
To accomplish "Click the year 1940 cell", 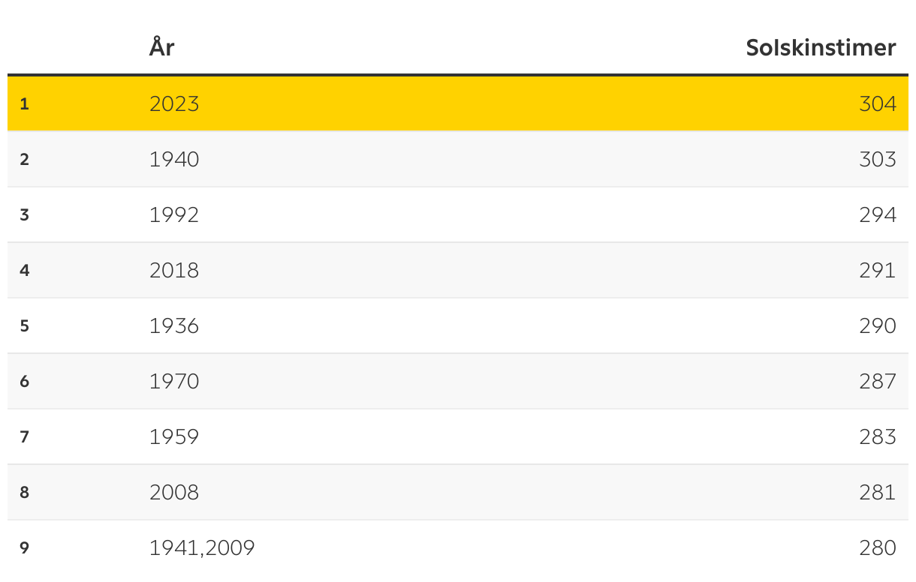I will click(x=174, y=159).
